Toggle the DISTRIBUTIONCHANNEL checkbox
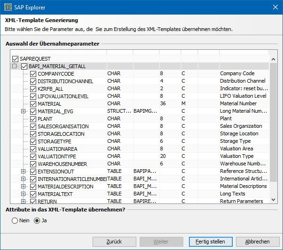Screen dimensions: 283x250 click(33, 81)
